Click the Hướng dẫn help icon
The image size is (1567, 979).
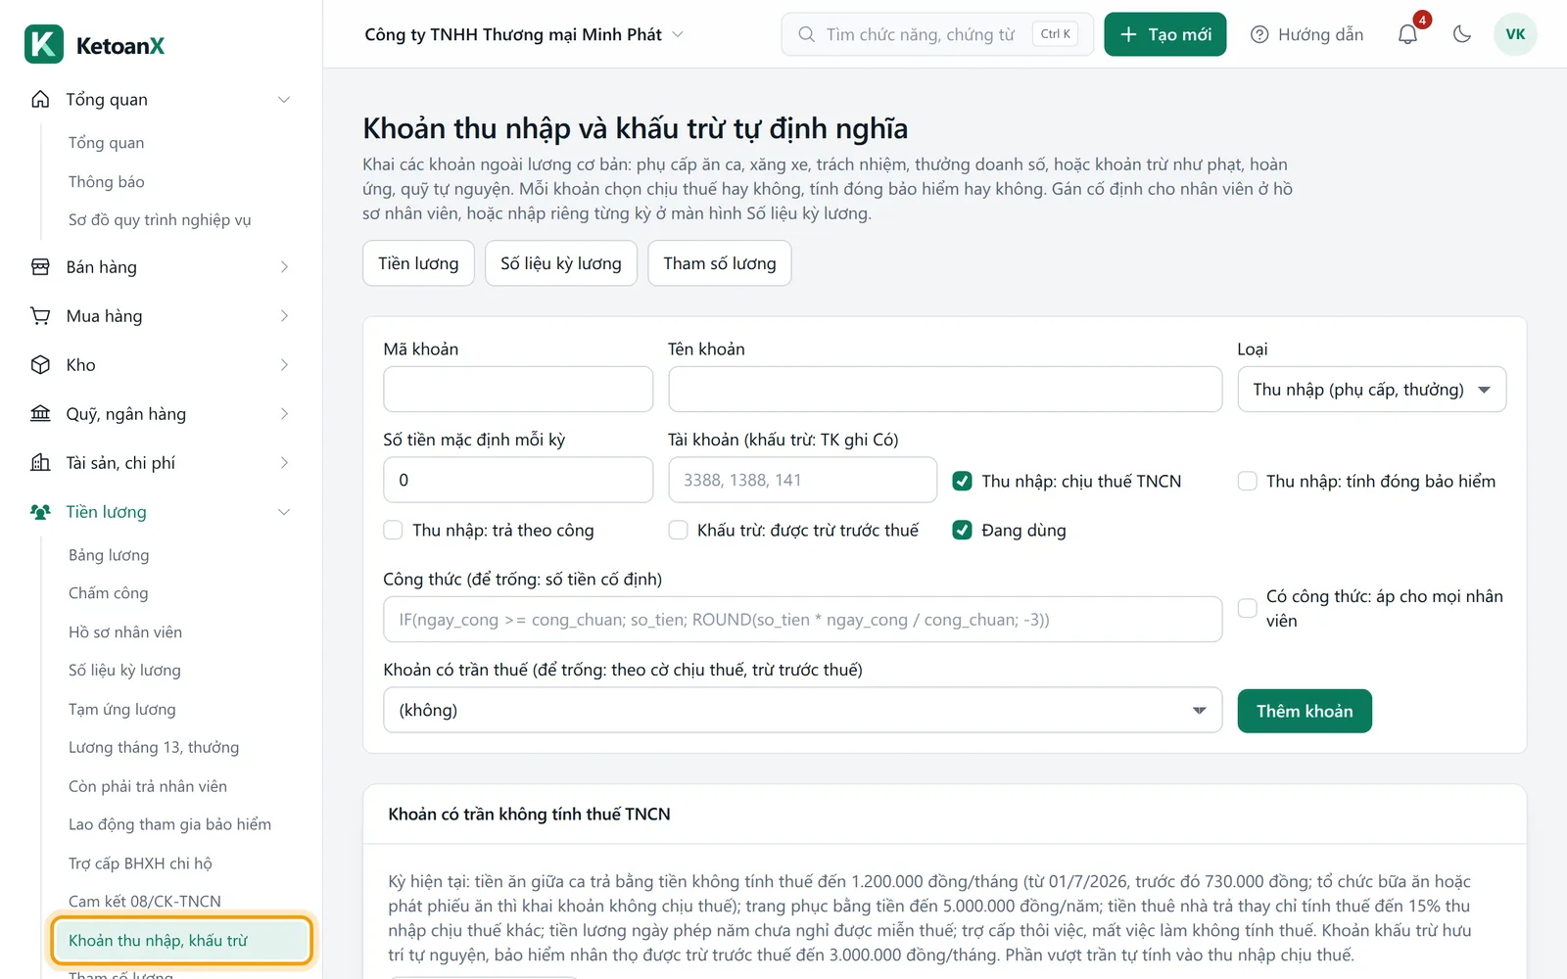tap(1259, 34)
